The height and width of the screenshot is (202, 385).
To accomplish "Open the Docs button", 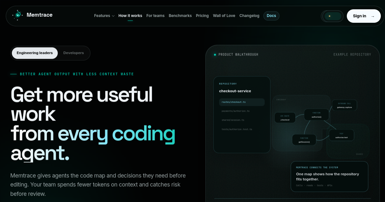I will click(271, 16).
